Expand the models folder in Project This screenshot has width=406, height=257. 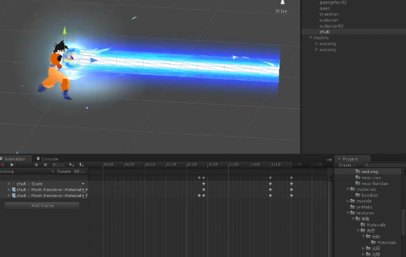(x=348, y=201)
